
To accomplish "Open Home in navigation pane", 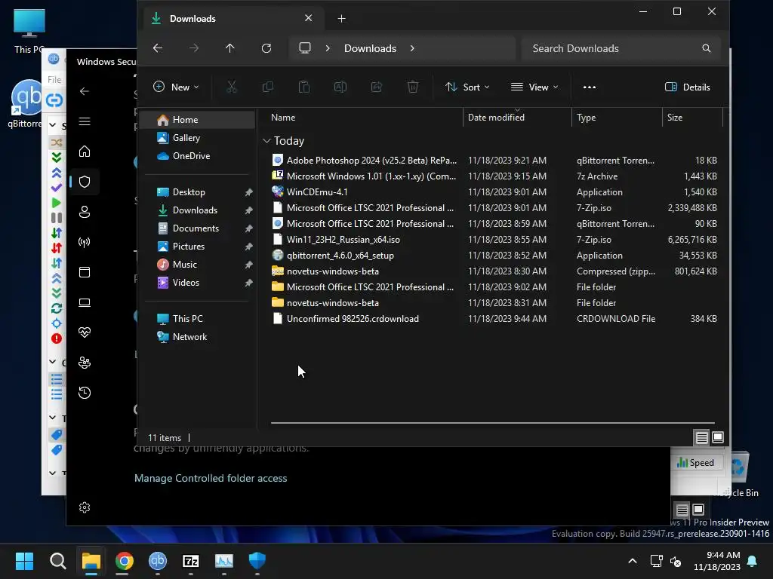I will (198, 120).
